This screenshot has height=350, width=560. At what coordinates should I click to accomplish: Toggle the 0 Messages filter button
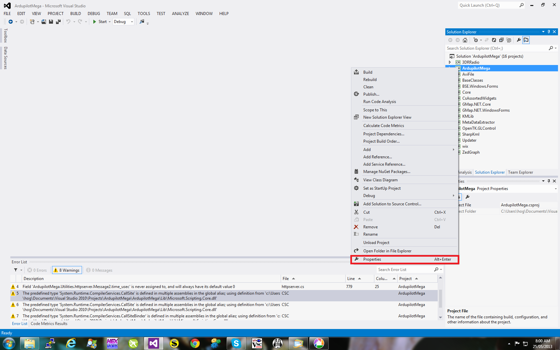99,270
